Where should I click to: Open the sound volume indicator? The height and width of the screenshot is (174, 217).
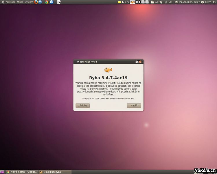coord(171,2)
